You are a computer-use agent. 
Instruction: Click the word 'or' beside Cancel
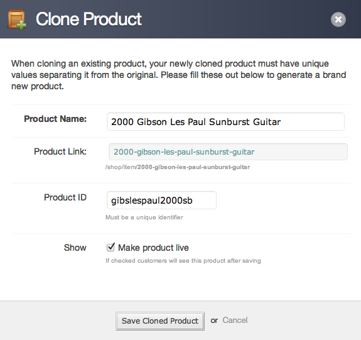point(214,321)
